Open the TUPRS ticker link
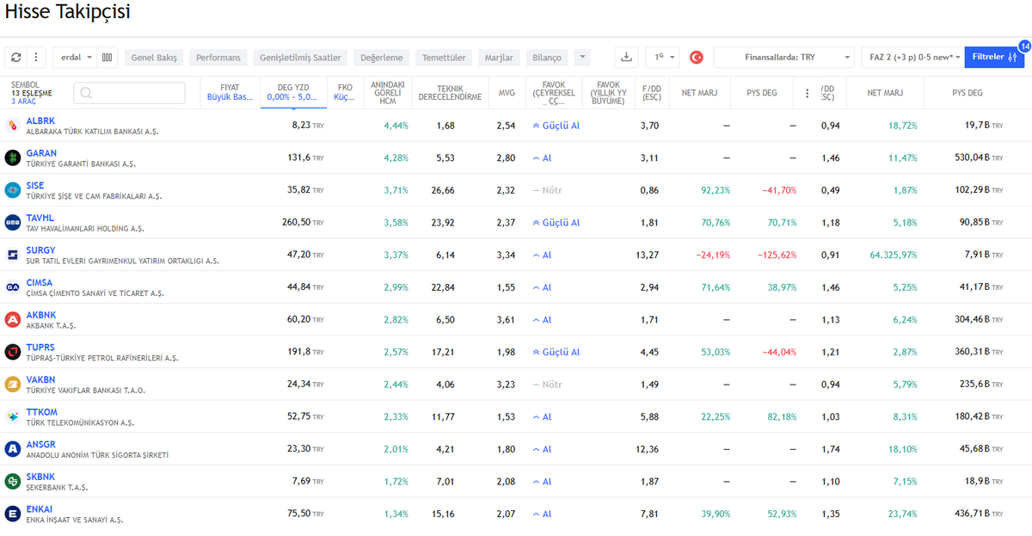This screenshot has width=1032, height=536. tap(40, 347)
